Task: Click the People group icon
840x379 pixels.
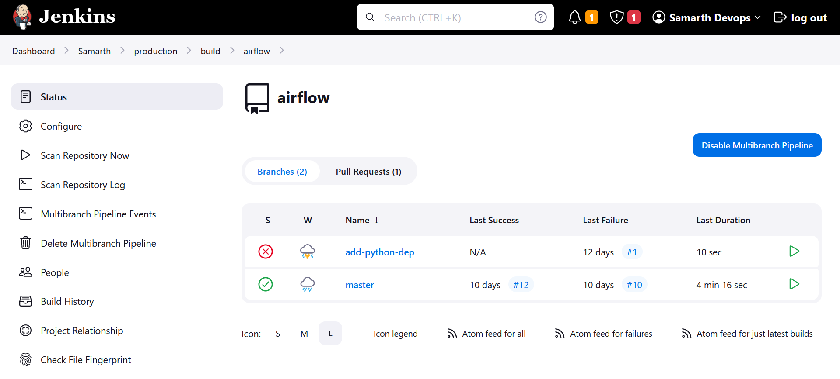Action: coord(26,272)
